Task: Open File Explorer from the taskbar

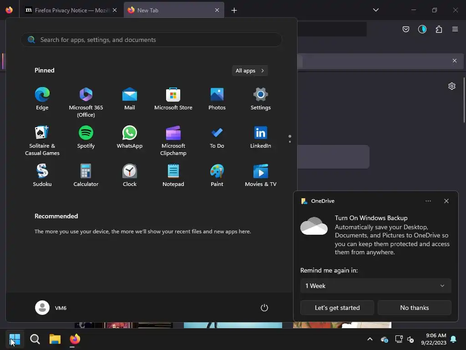Action: click(x=55, y=339)
